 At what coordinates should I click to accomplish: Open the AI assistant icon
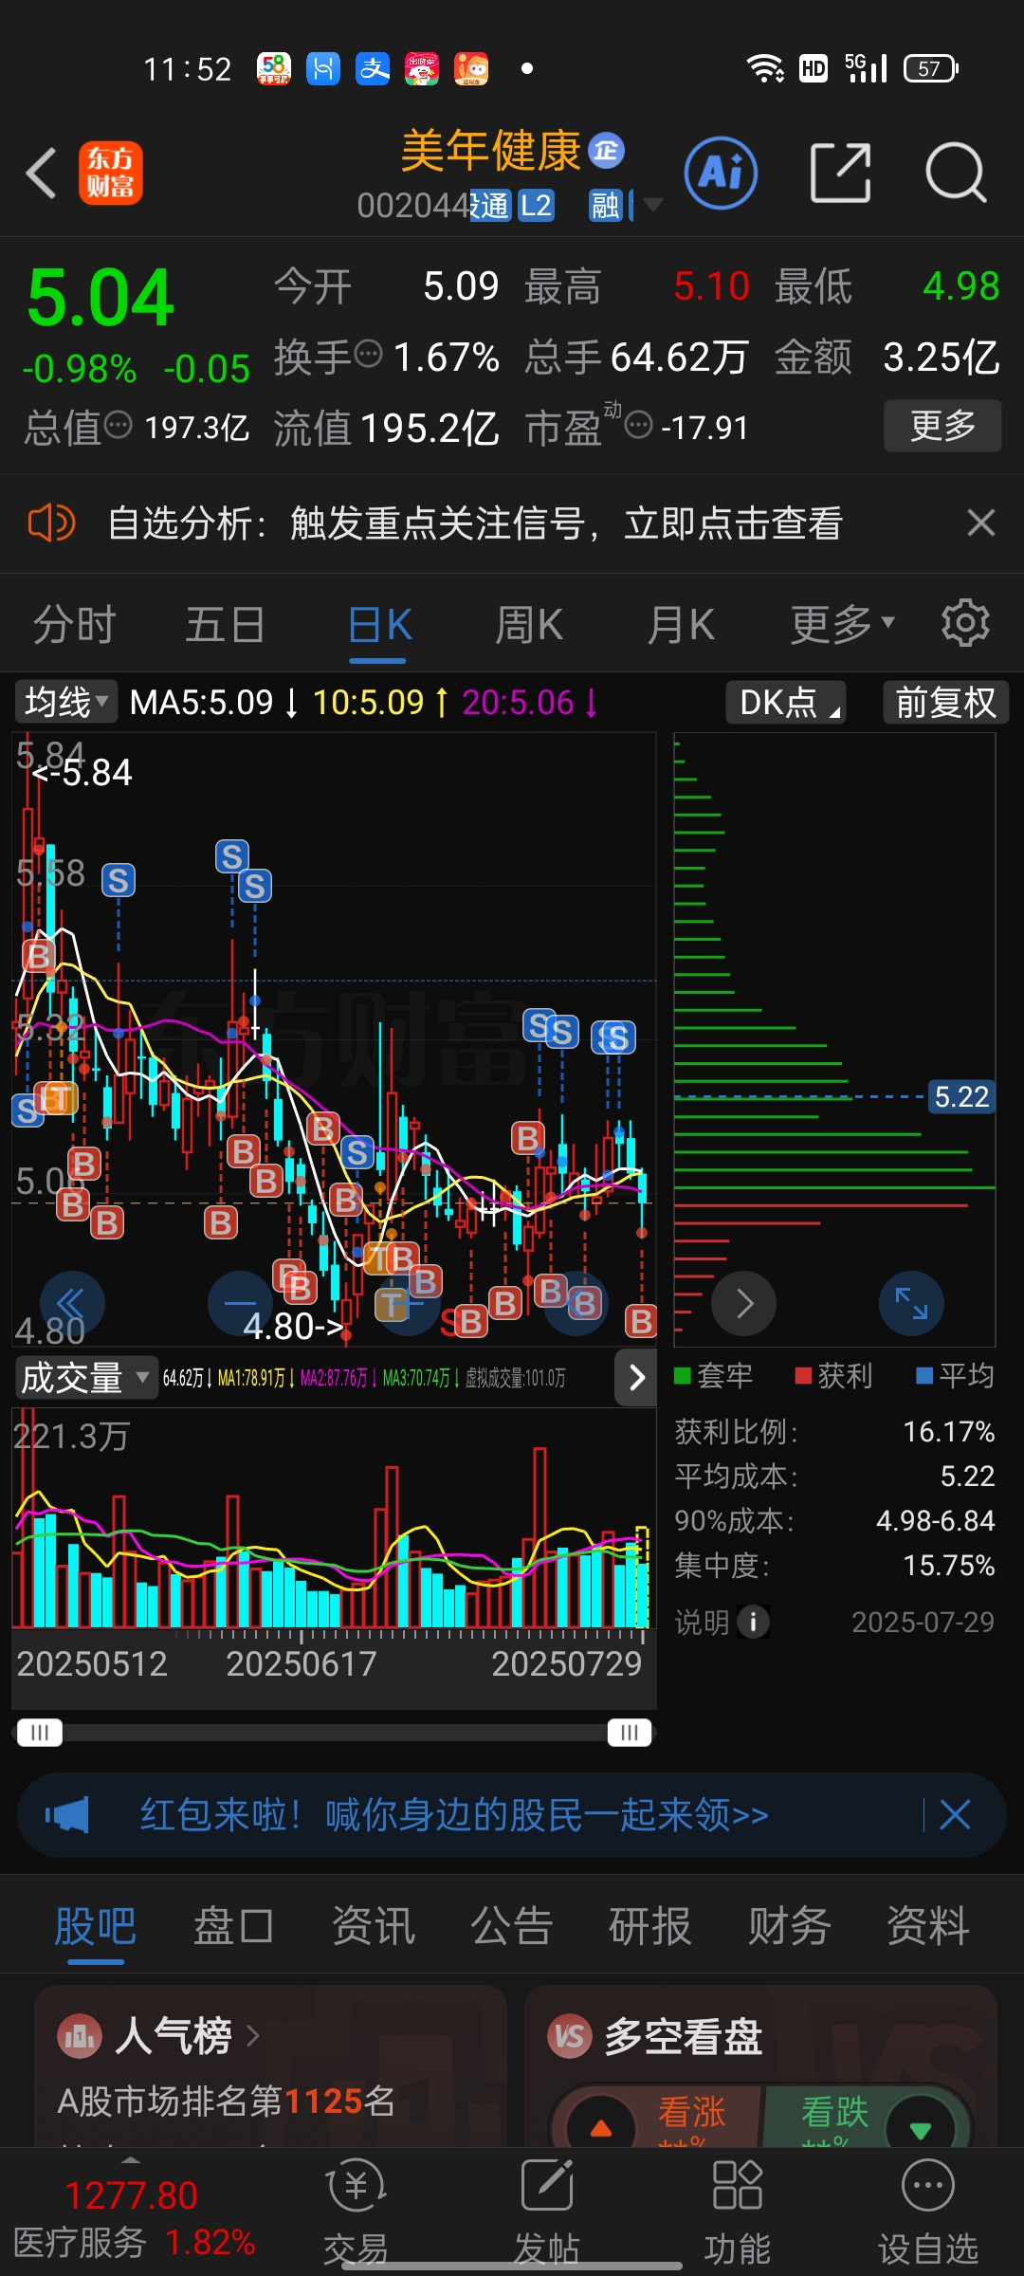click(721, 174)
